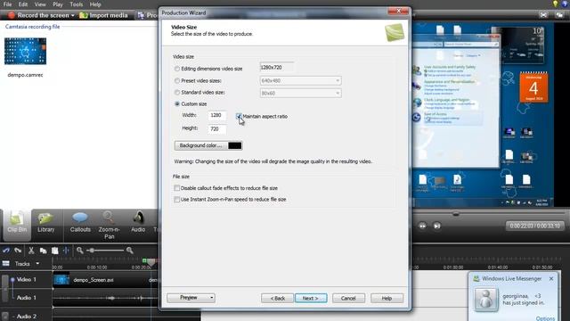Enable Use Instant Zoom-n-Pan speed checkbox
This screenshot has width=570, height=321.
tap(176, 200)
